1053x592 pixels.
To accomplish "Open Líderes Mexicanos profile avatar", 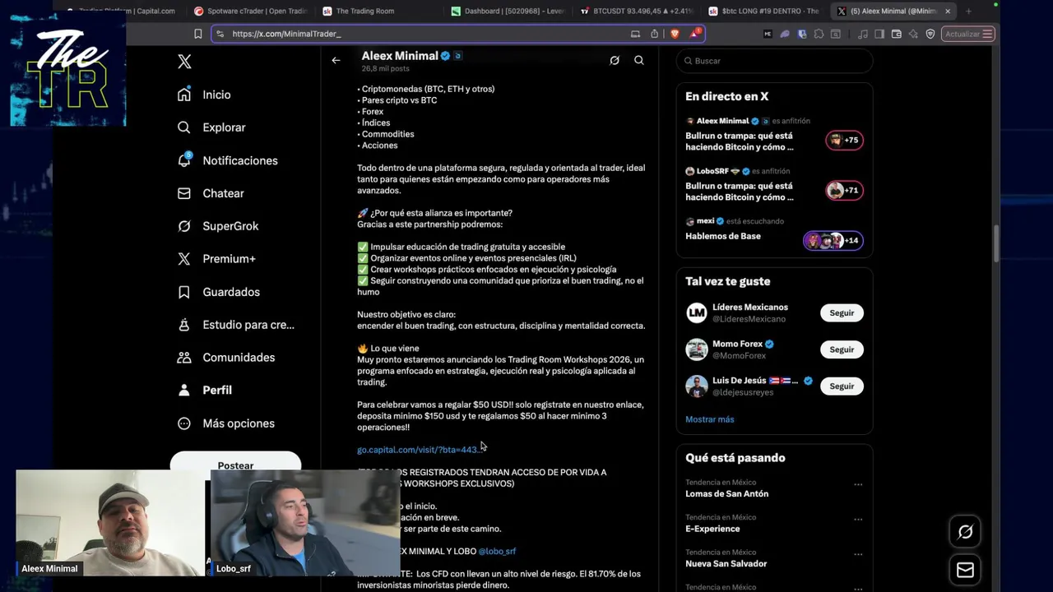I will click(x=697, y=312).
